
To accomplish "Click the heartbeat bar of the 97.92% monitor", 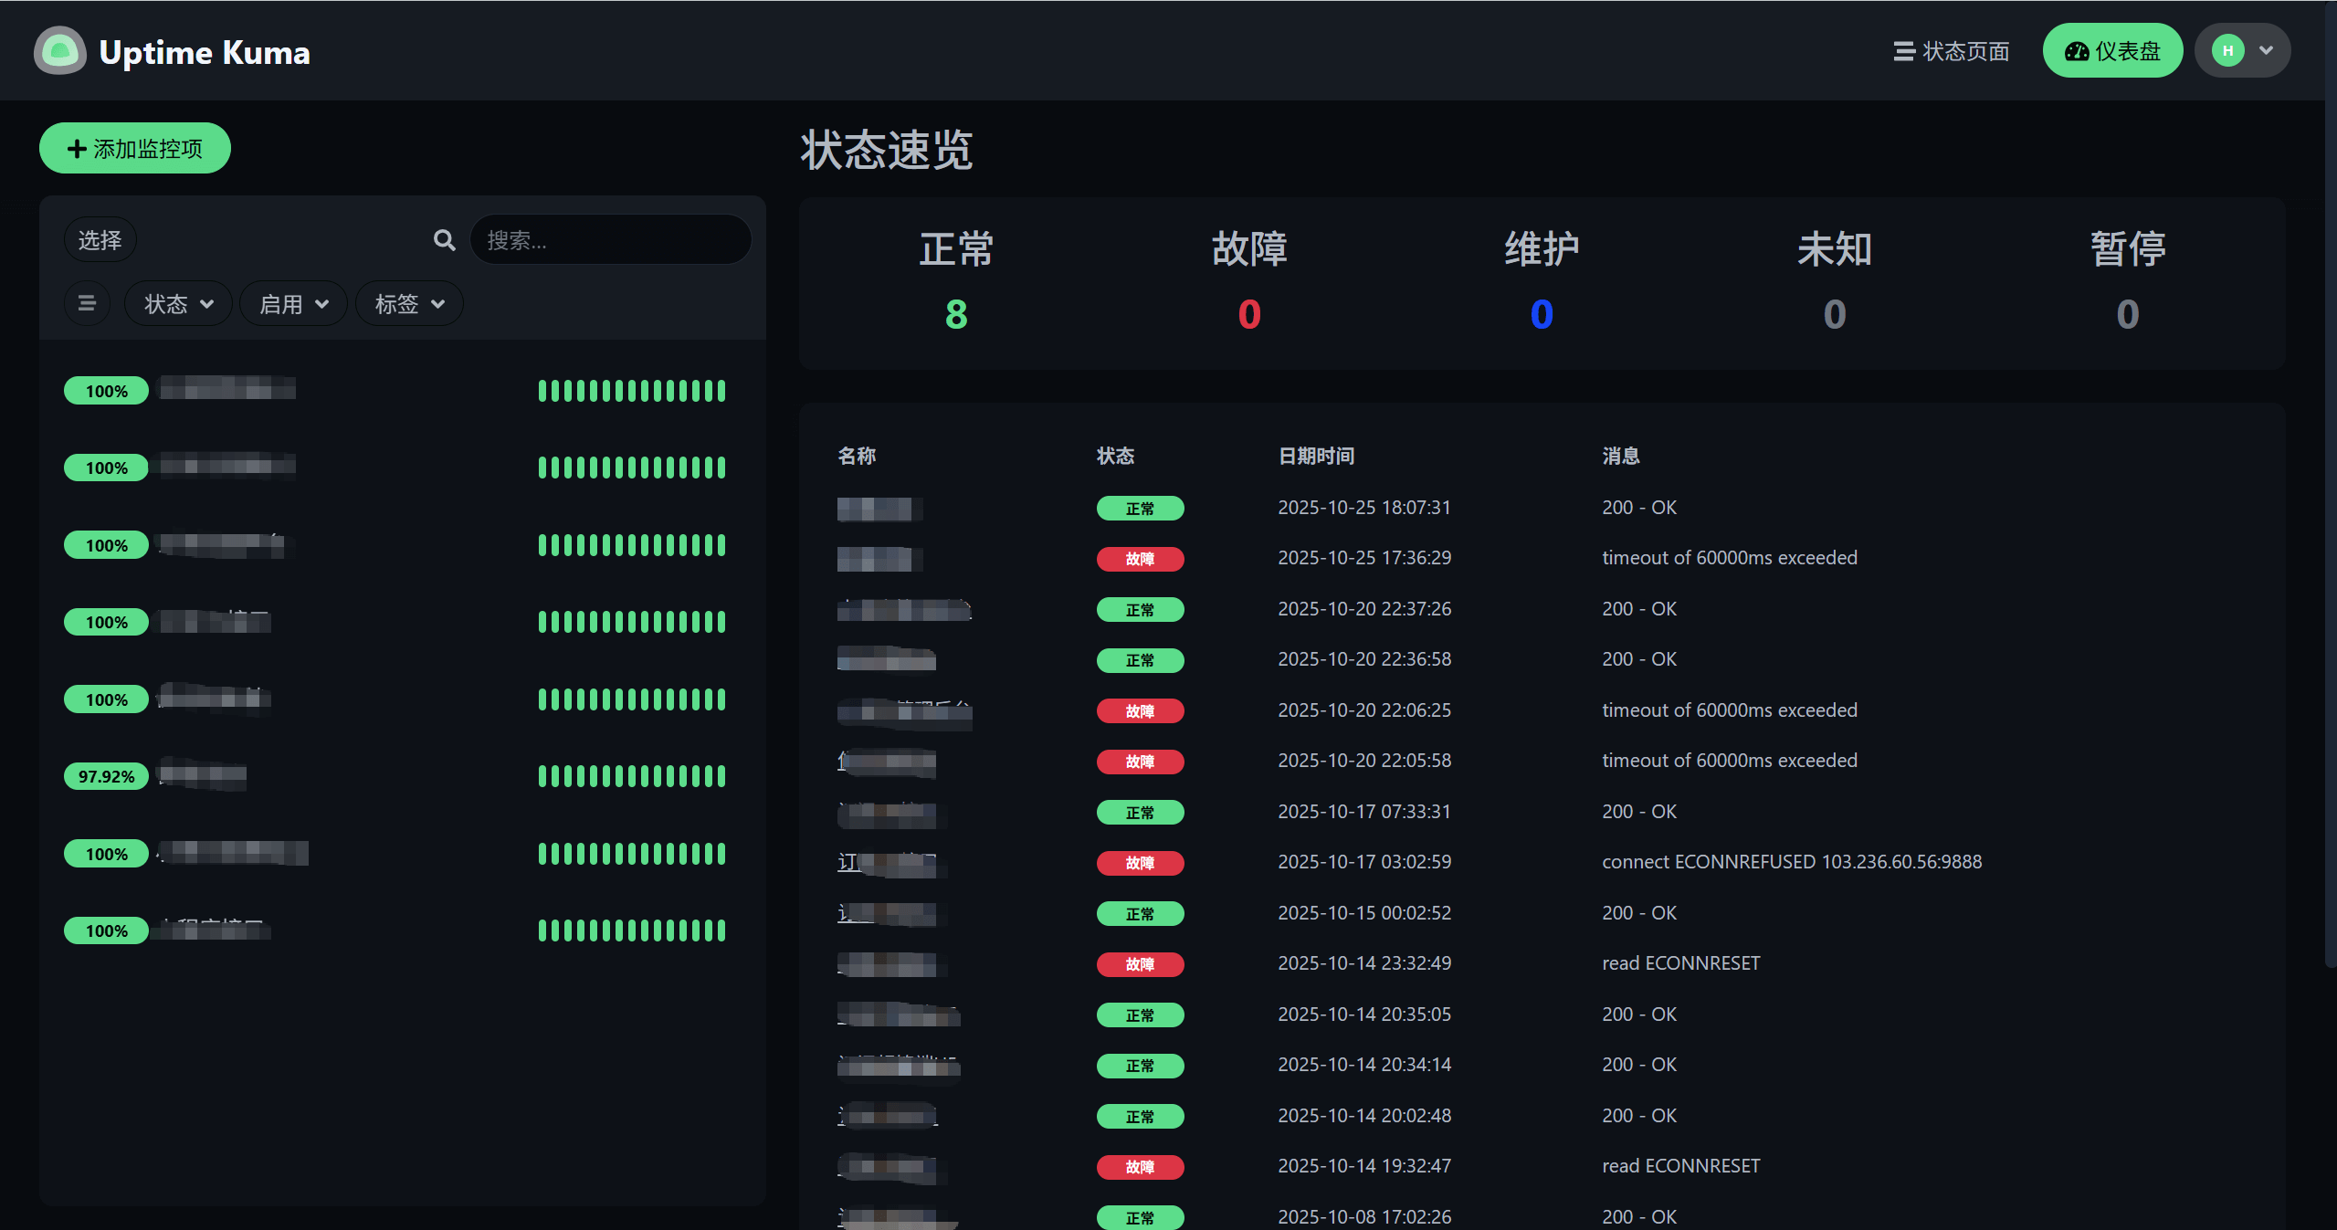I will tap(631, 777).
